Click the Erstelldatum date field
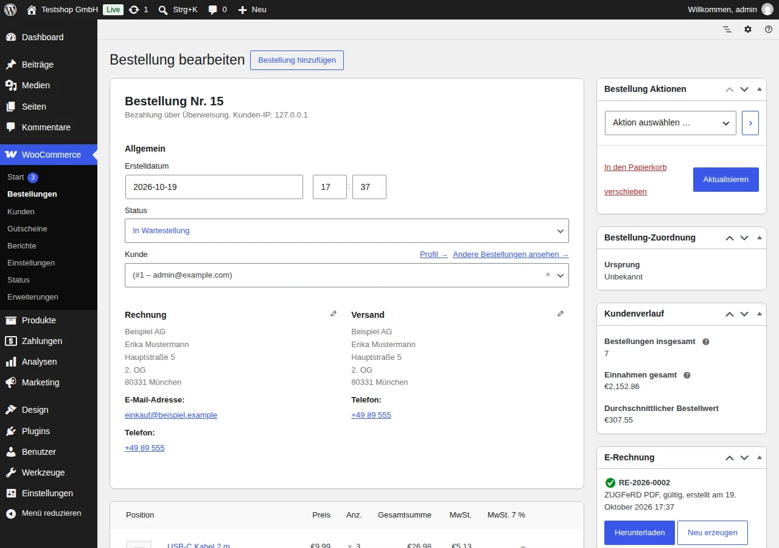 click(x=214, y=187)
